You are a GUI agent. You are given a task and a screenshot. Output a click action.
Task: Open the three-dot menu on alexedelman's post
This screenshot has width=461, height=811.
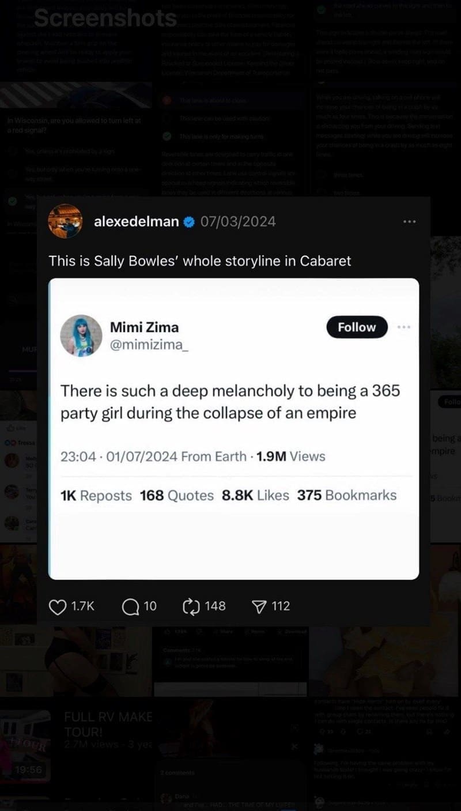[x=409, y=222]
